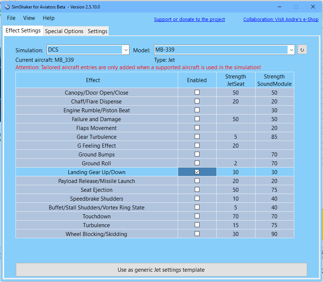Tick the Touchdown effect checkbox
The width and height of the screenshot is (323, 282).
(197, 216)
